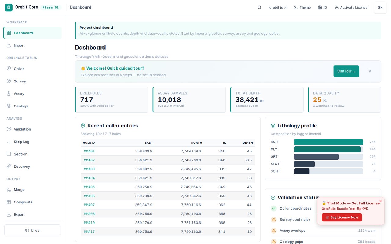Click the Start Tour button
The image size is (391, 244).
point(346,71)
